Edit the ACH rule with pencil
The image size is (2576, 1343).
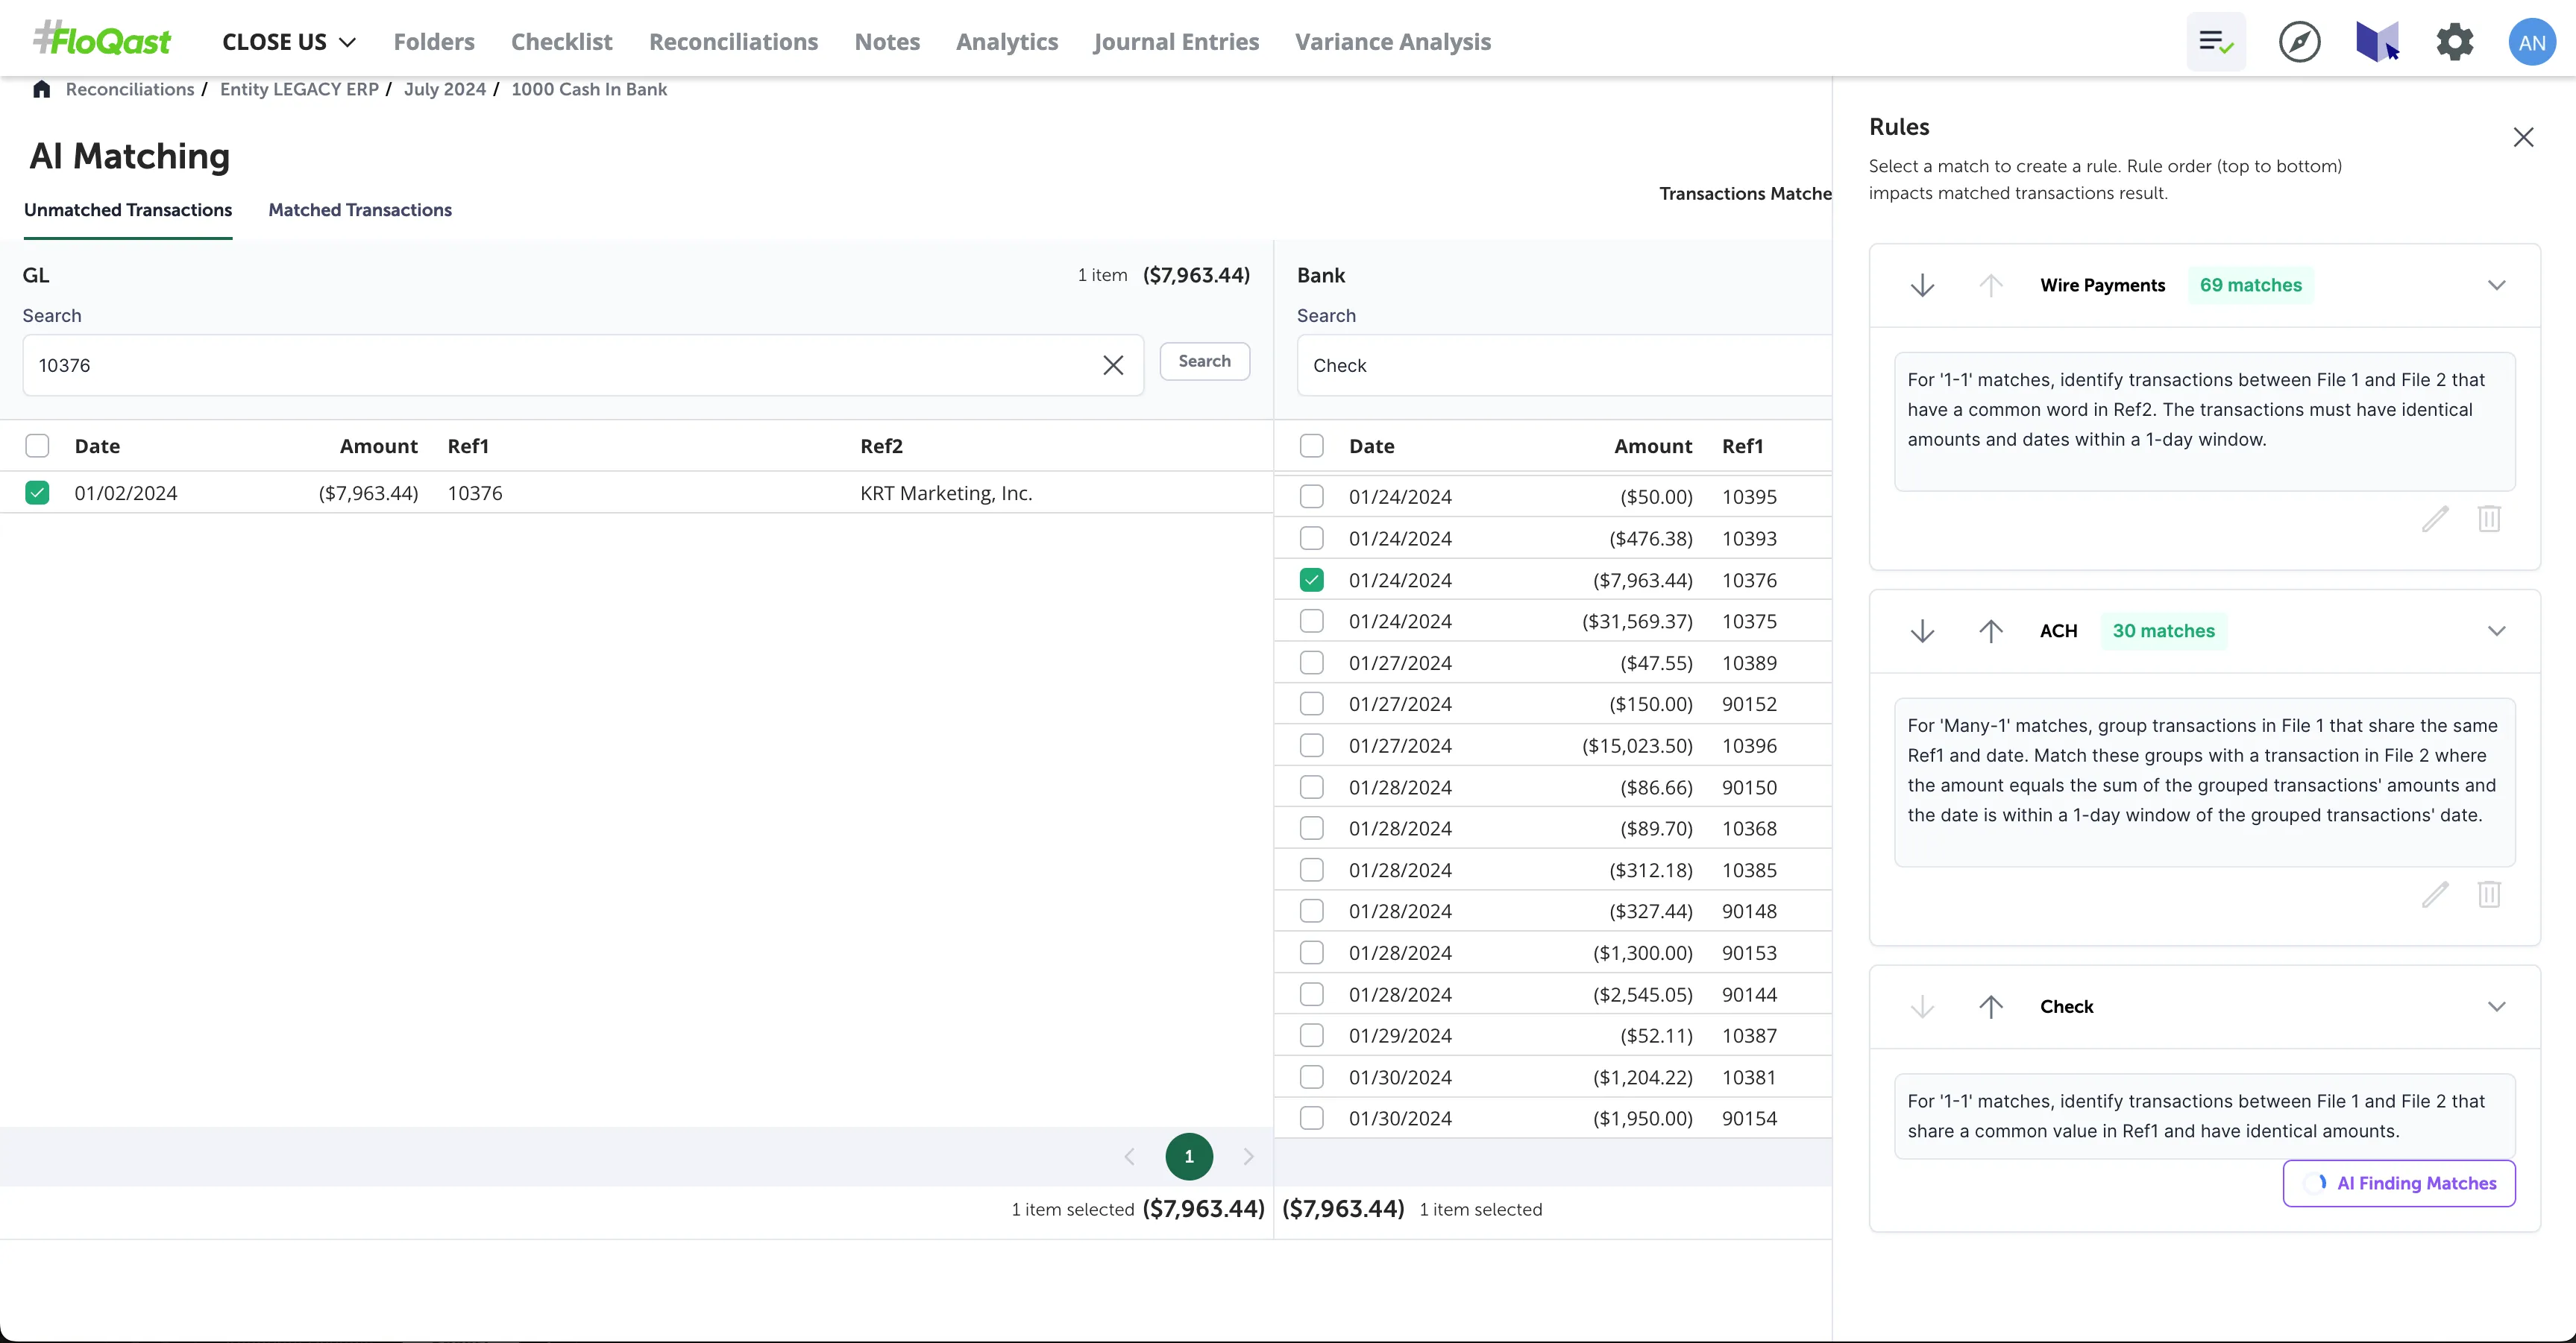click(2435, 894)
